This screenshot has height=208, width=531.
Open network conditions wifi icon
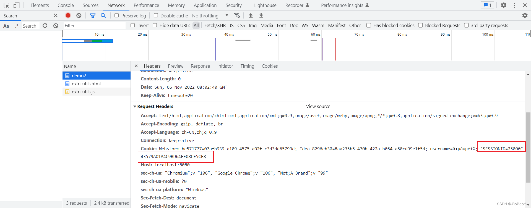pyautogui.click(x=237, y=15)
